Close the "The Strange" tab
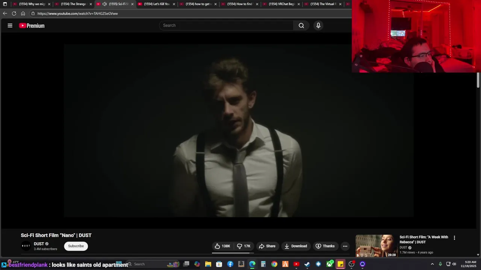481x270 pixels. 91,4
